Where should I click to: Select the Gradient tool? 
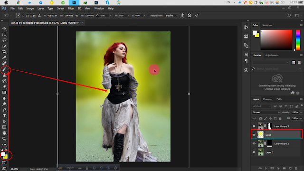click(x=4, y=93)
